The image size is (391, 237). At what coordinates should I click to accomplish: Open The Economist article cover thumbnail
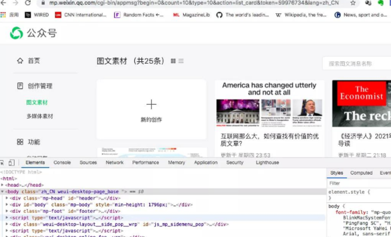tap(361, 103)
